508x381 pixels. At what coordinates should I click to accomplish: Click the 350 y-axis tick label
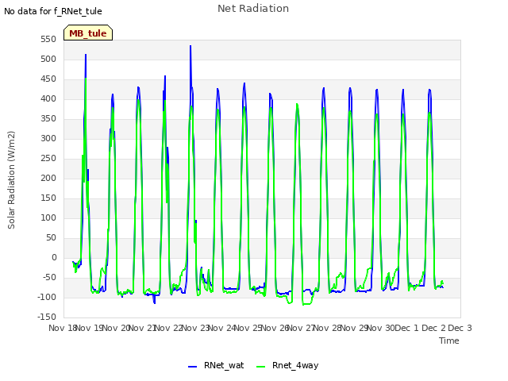(48, 119)
